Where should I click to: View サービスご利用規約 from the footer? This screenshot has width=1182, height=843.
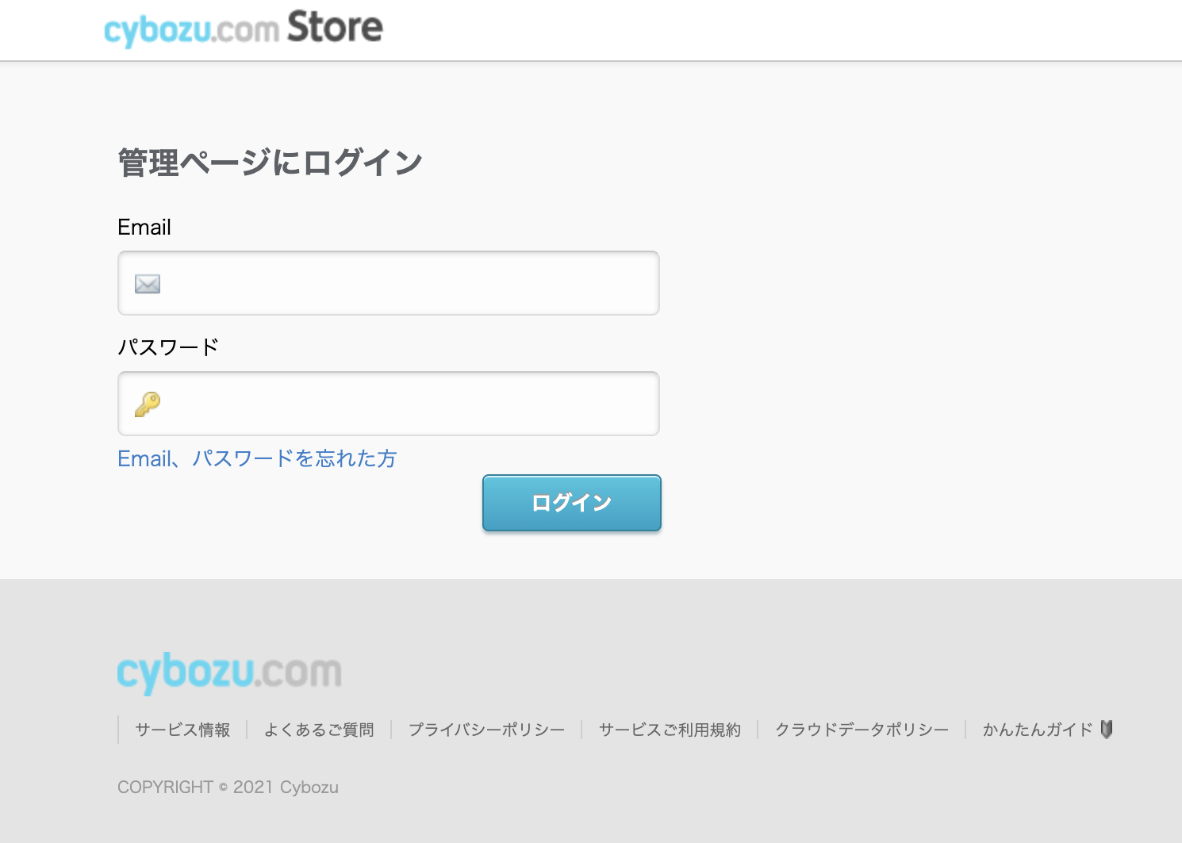670,730
